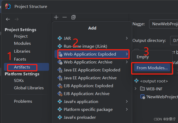Click the minus Remove artifact icon
The width and height of the screenshot is (178, 123).
65,17
